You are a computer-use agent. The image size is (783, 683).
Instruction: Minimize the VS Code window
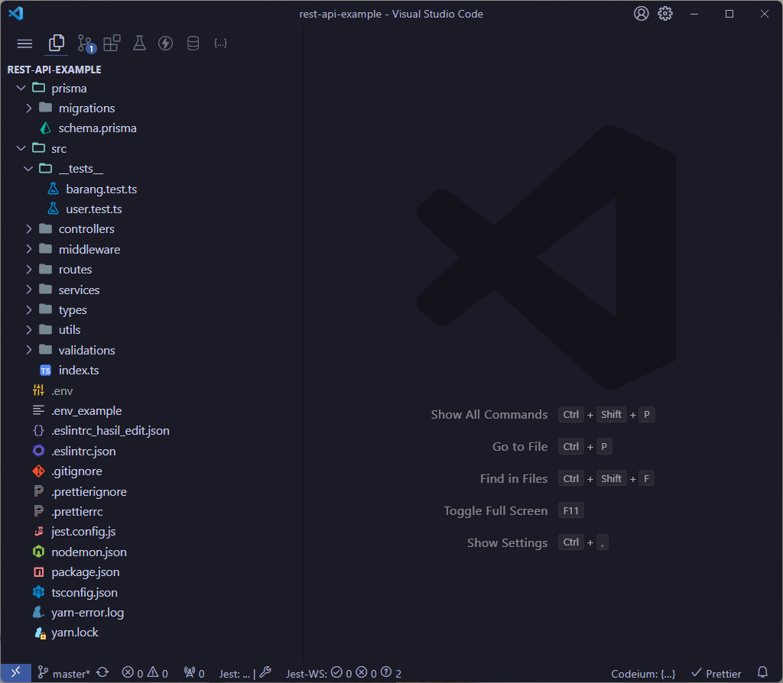pyautogui.click(x=694, y=14)
